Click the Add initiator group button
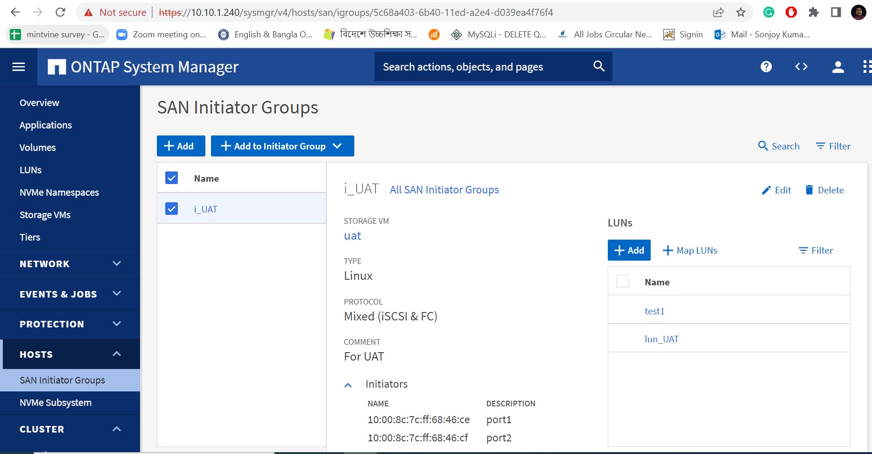This screenshot has width=872, height=454. click(x=181, y=146)
